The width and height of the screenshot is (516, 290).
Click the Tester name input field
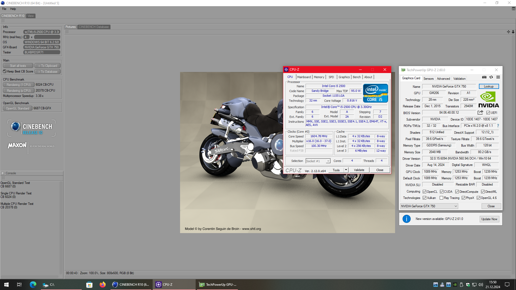(x=42, y=52)
